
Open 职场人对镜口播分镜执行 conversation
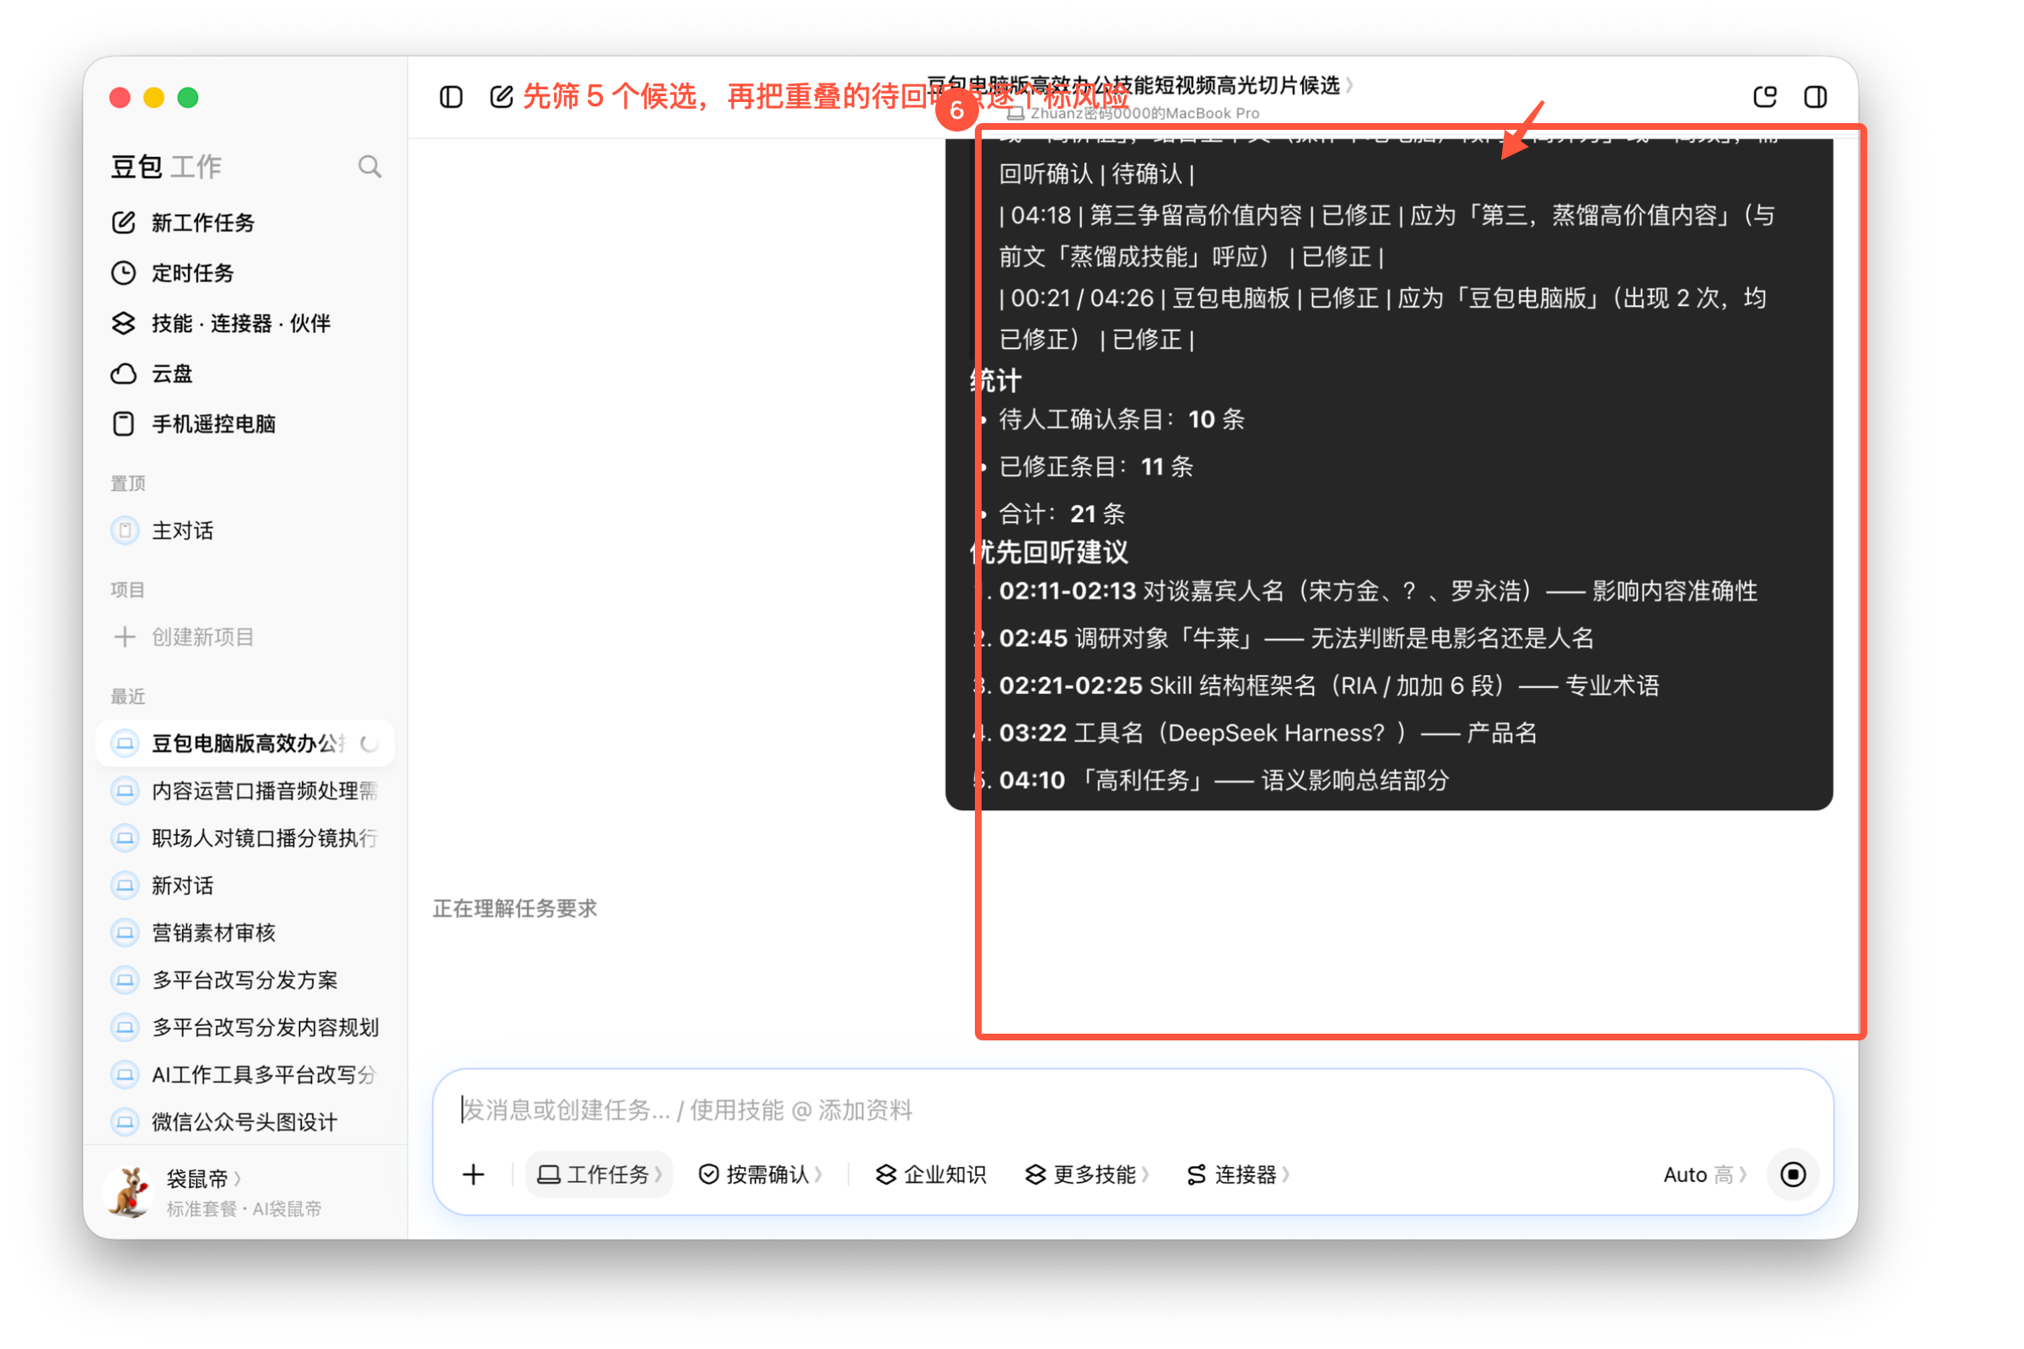[x=245, y=838]
